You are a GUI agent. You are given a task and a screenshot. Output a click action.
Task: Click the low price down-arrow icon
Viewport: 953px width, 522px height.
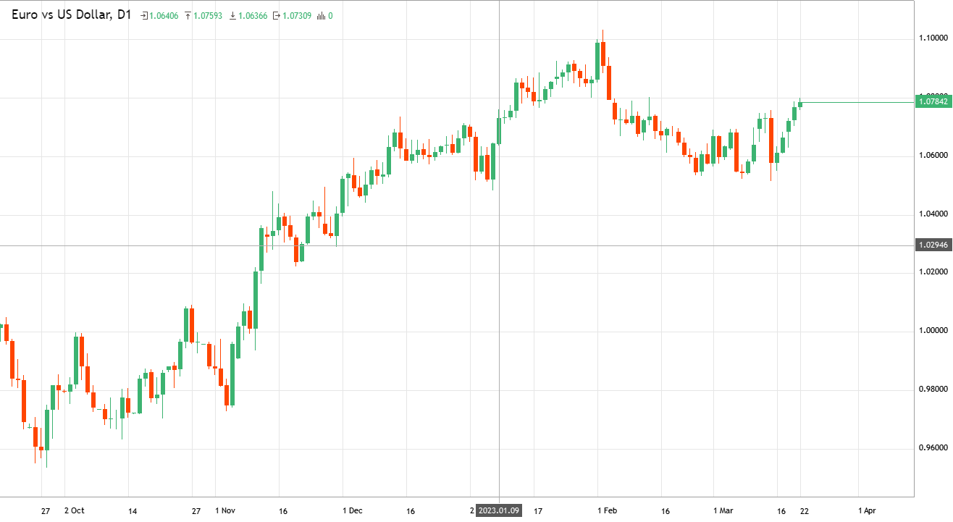click(x=232, y=15)
